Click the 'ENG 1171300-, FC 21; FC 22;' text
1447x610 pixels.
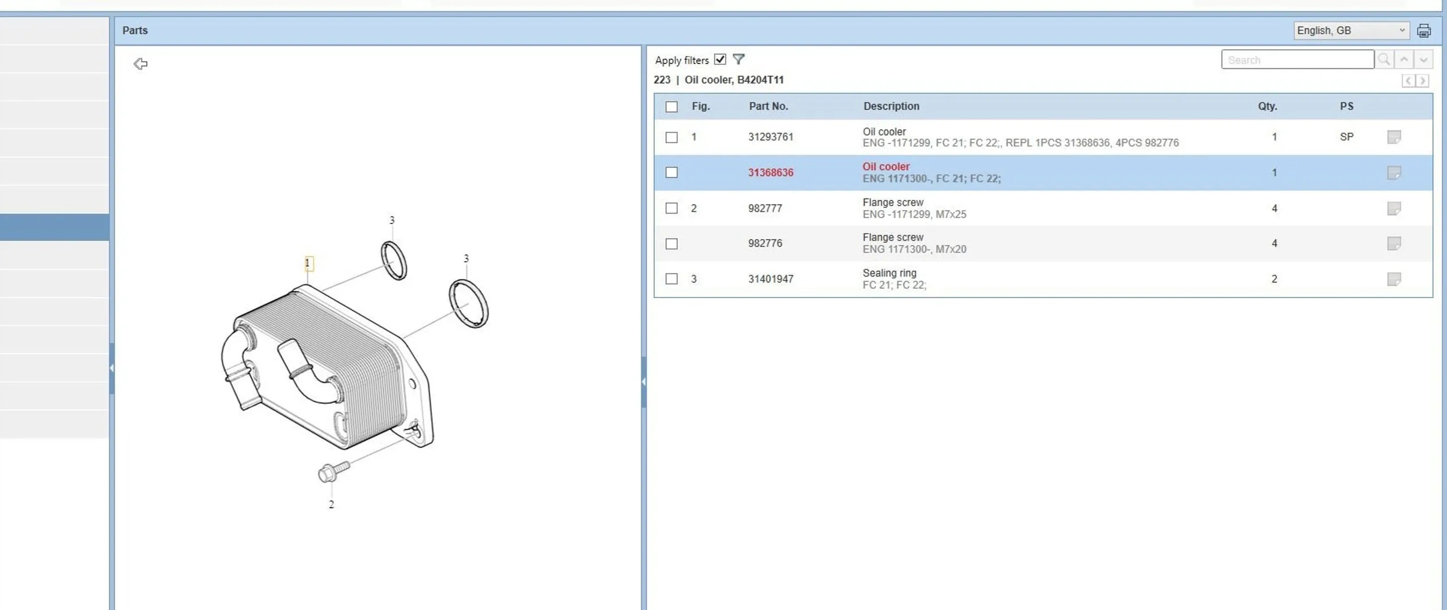[x=931, y=179]
